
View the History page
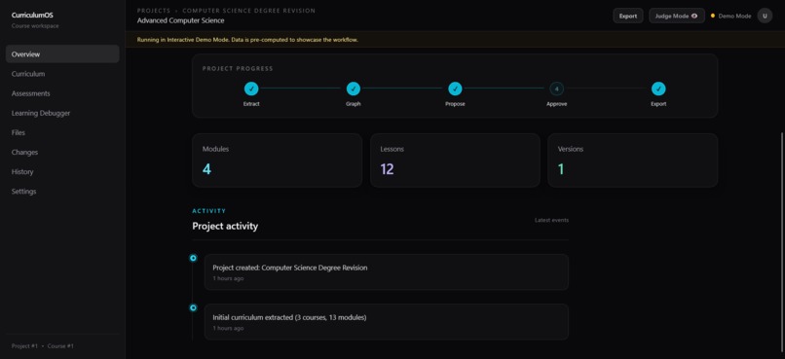coord(62,171)
